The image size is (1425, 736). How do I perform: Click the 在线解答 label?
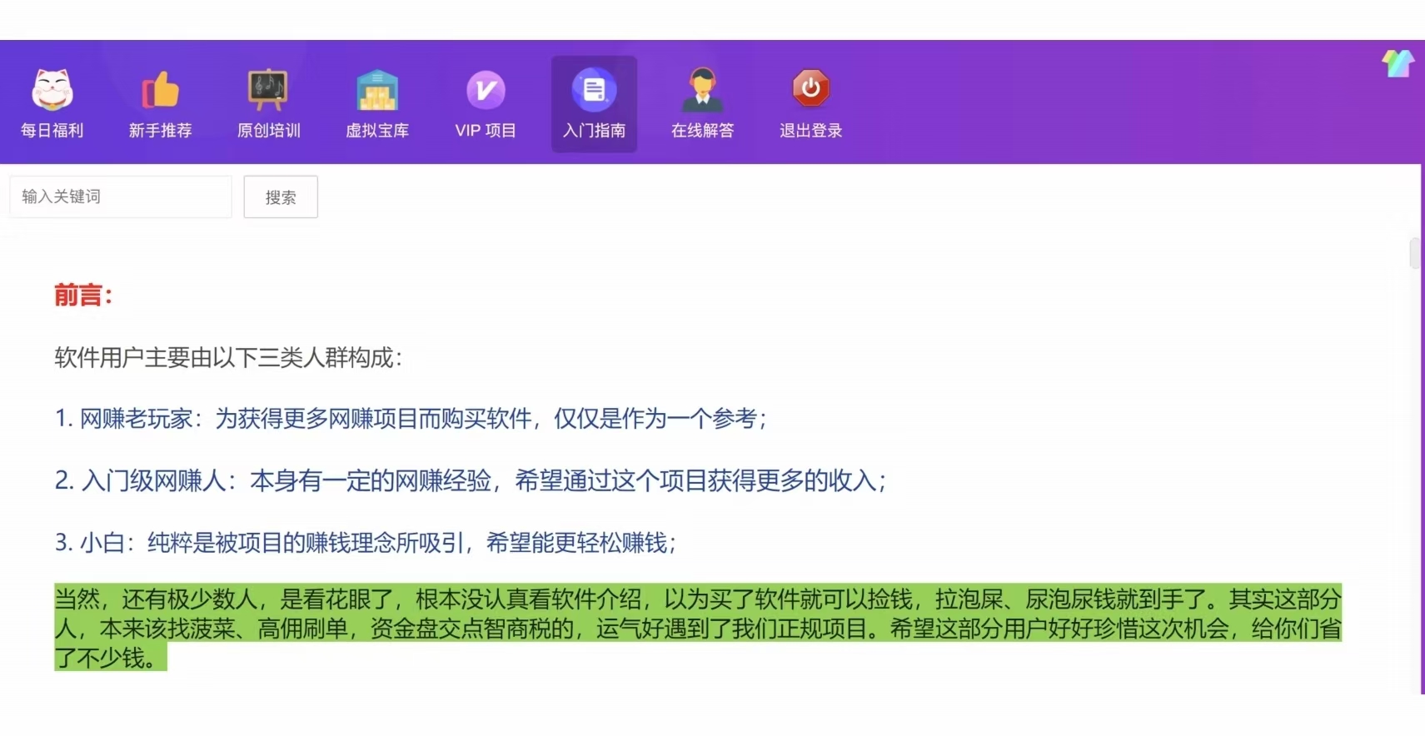[x=702, y=131]
